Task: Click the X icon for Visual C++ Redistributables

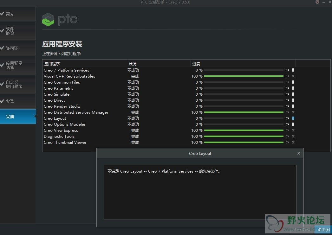Action: 293,76
